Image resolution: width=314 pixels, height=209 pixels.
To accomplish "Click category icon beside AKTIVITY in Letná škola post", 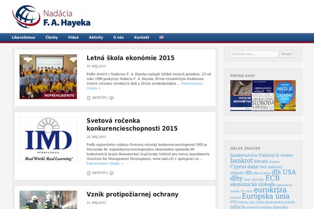I will (88, 98).
